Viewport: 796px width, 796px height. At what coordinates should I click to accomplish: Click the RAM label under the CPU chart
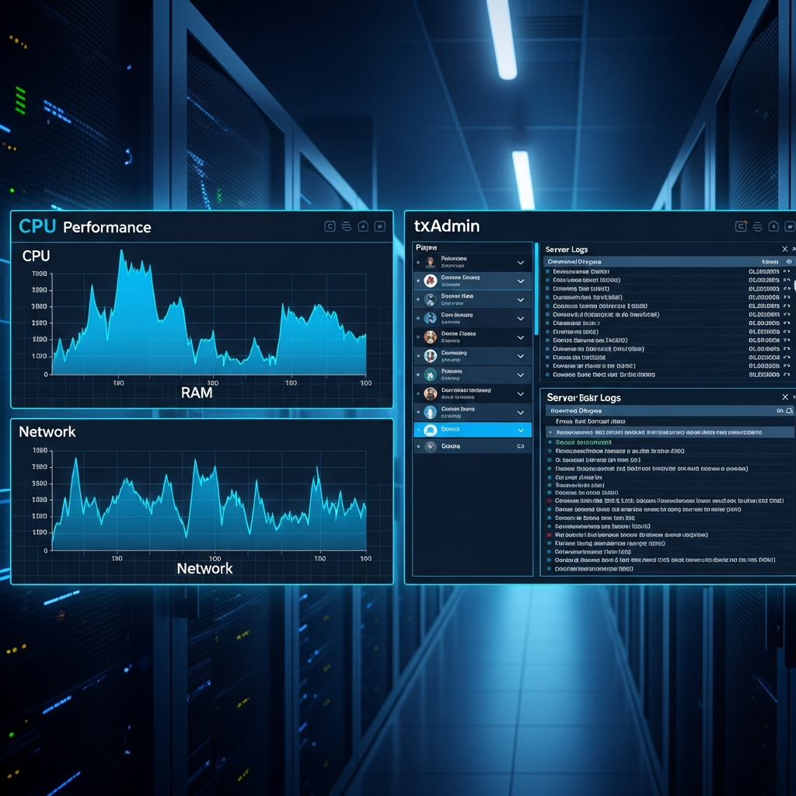click(197, 393)
